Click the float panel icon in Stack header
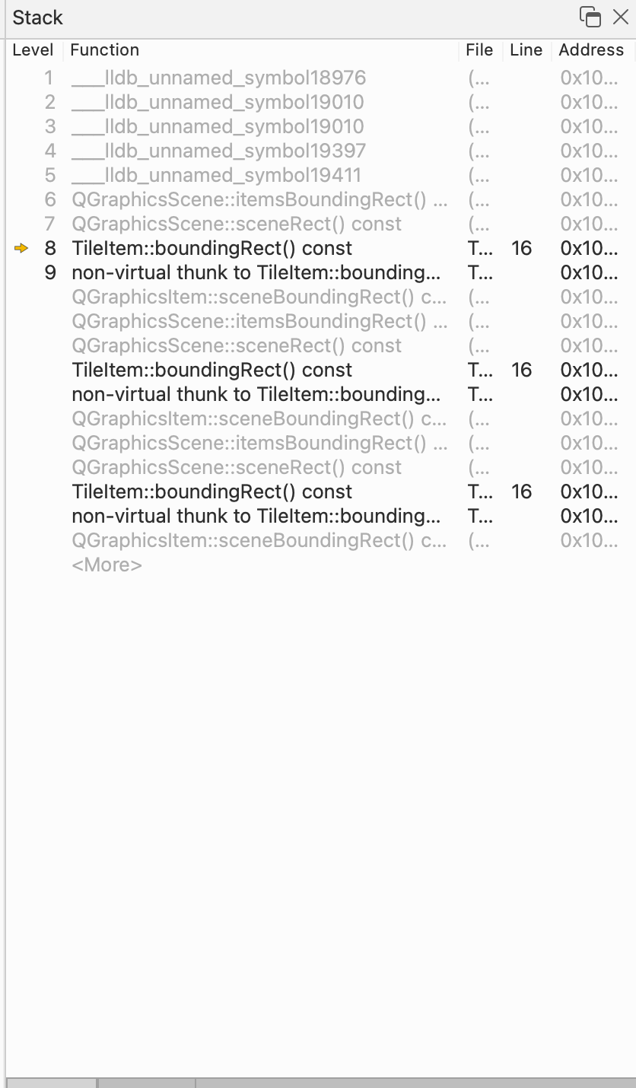The height and width of the screenshot is (1088, 636). (590, 17)
